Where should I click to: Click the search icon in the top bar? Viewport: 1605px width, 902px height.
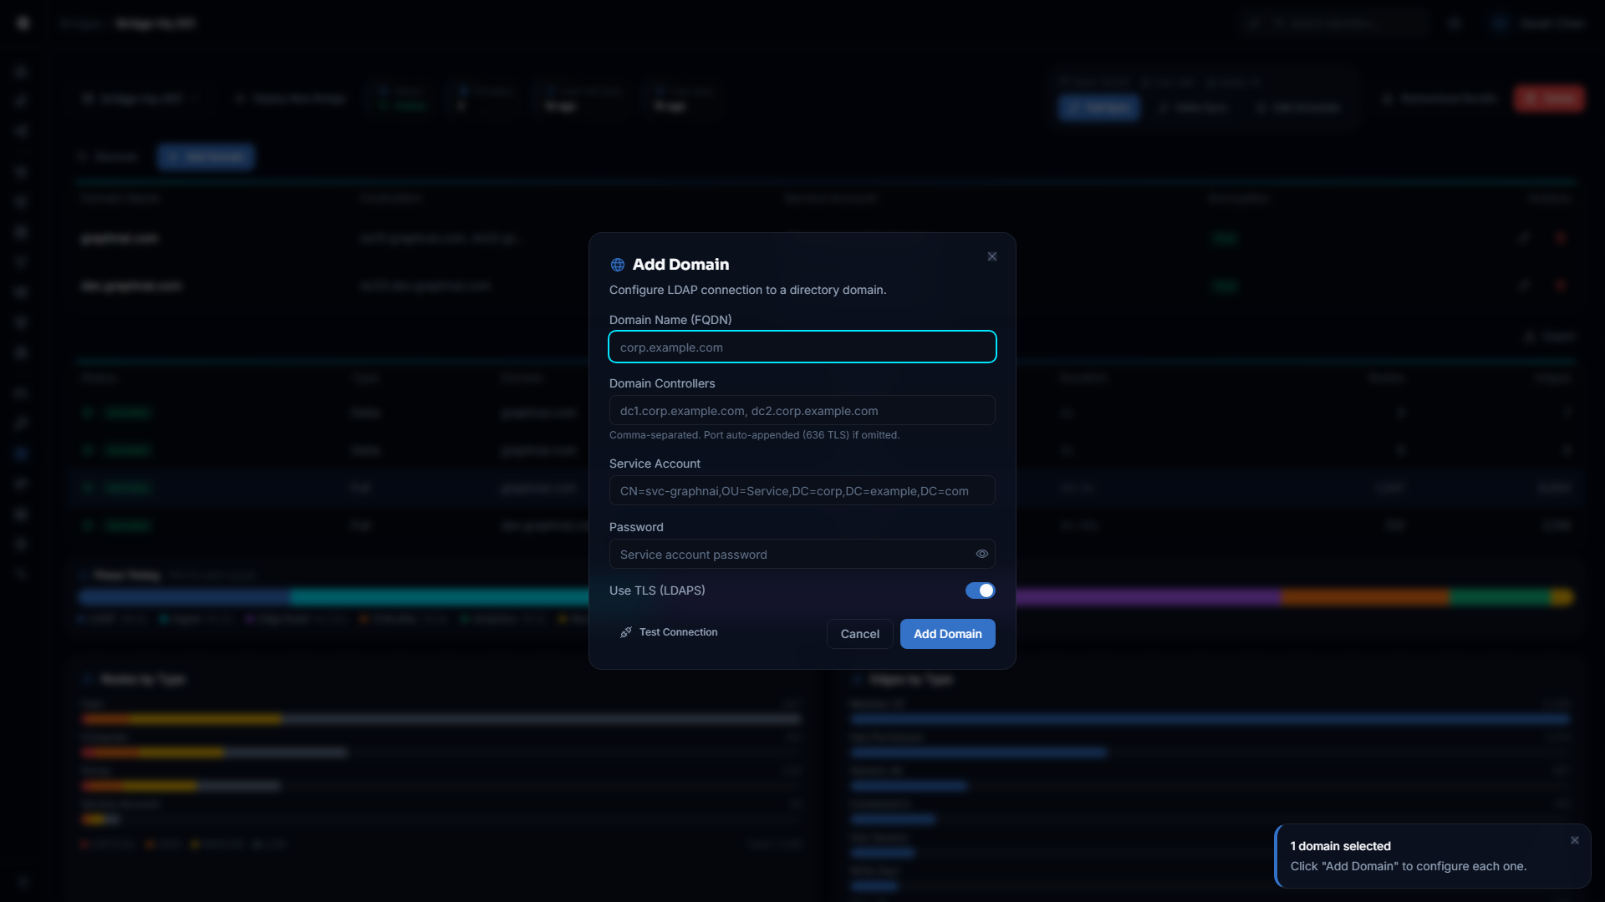click(x=1253, y=23)
